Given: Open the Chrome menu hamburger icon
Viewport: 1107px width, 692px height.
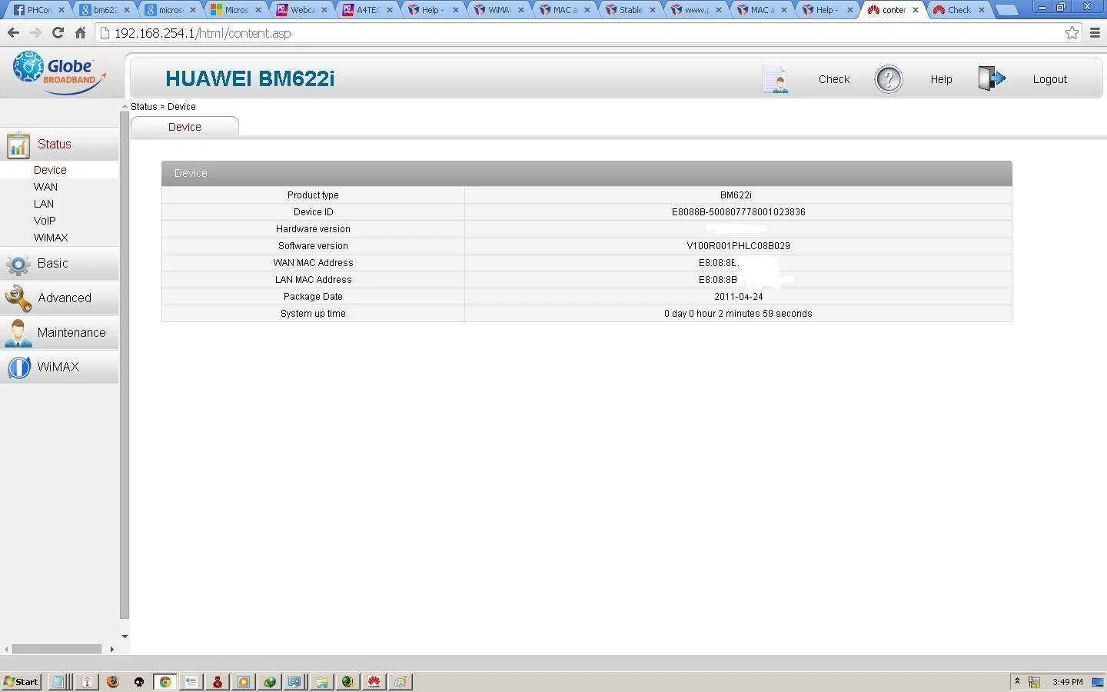Looking at the screenshot, I should click(x=1095, y=33).
